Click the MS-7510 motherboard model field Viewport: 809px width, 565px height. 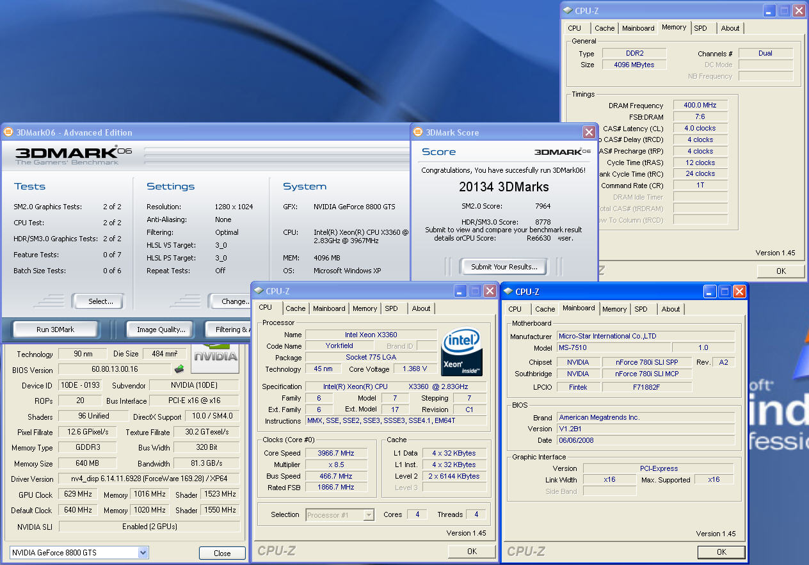pyautogui.click(x=614, y=347)
